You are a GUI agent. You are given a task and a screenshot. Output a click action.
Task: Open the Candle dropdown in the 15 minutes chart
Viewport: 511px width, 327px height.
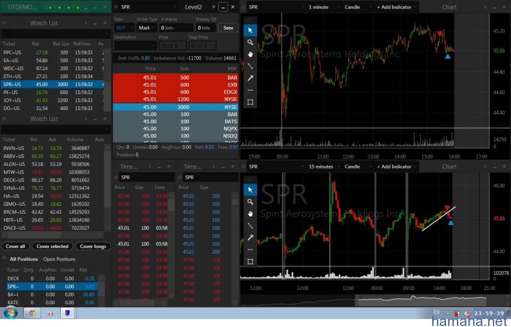[357, 166]
